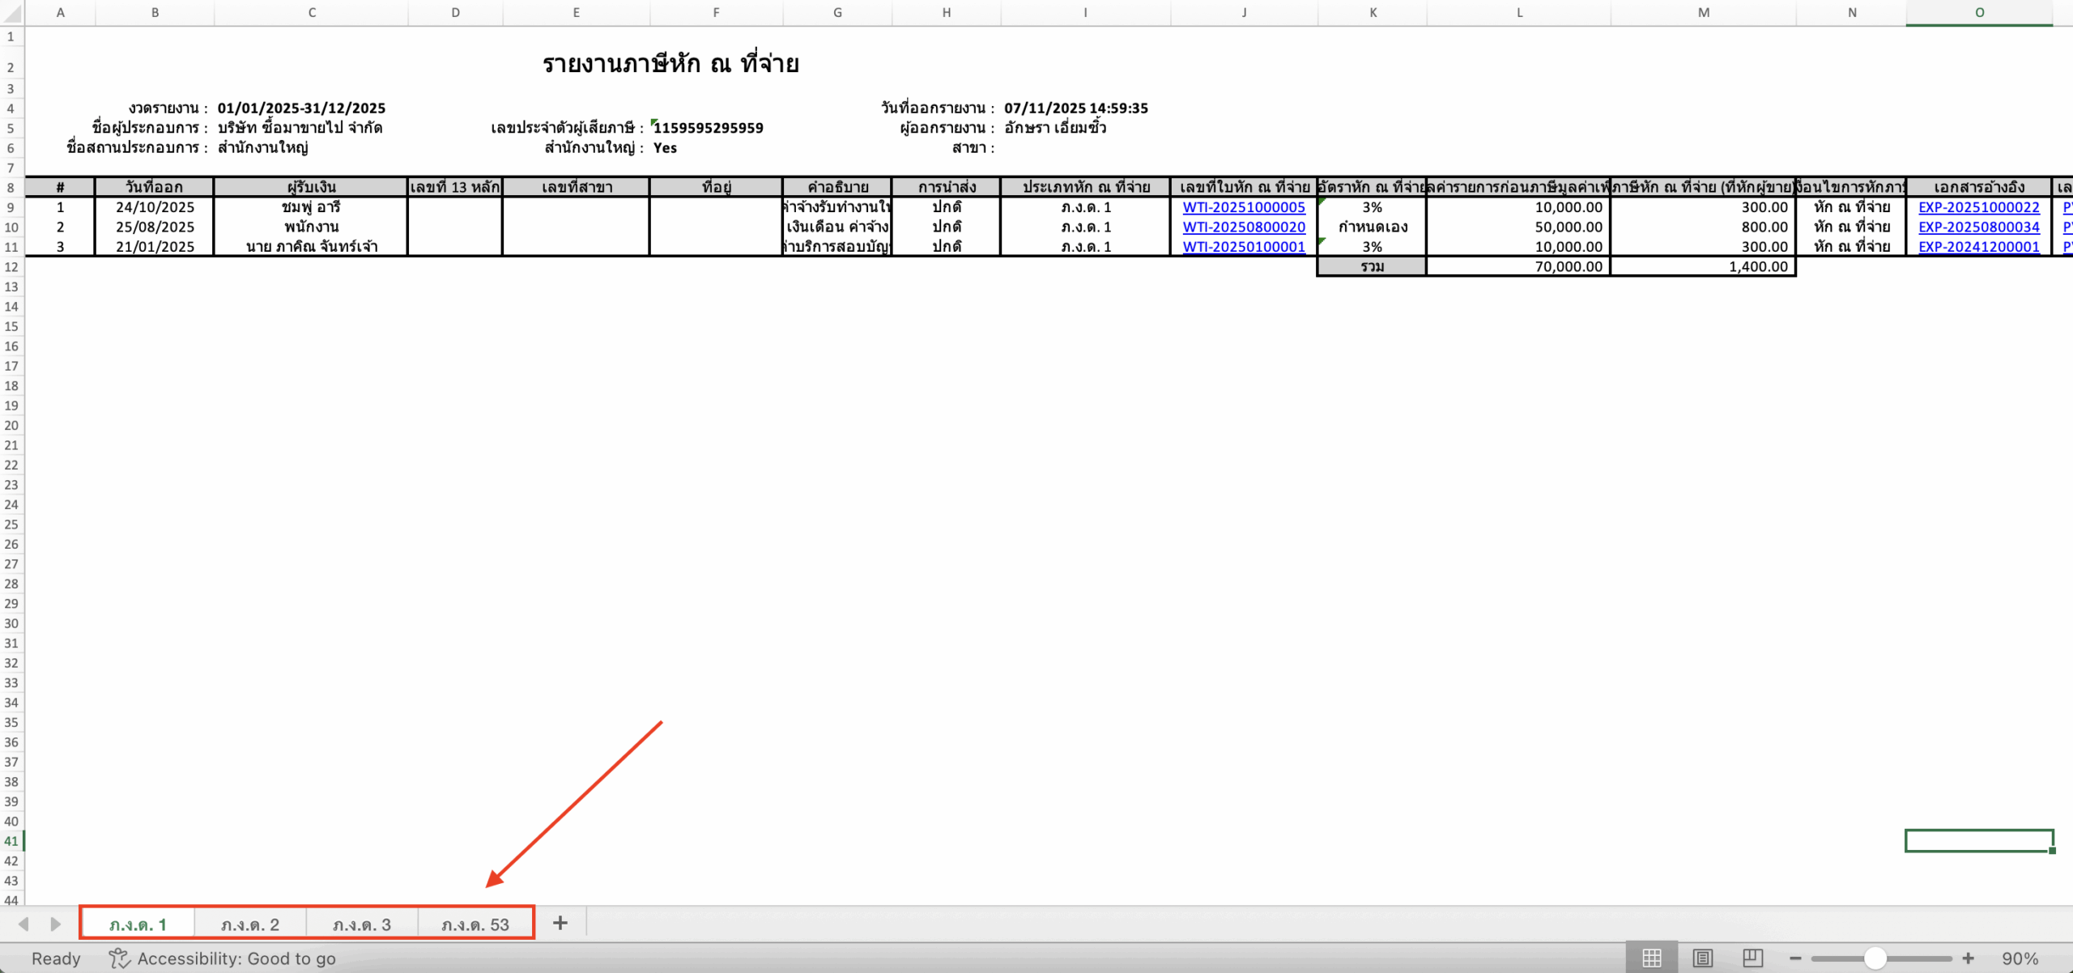Open the WTI-20251000005 hyperlink

[1244, 207]
